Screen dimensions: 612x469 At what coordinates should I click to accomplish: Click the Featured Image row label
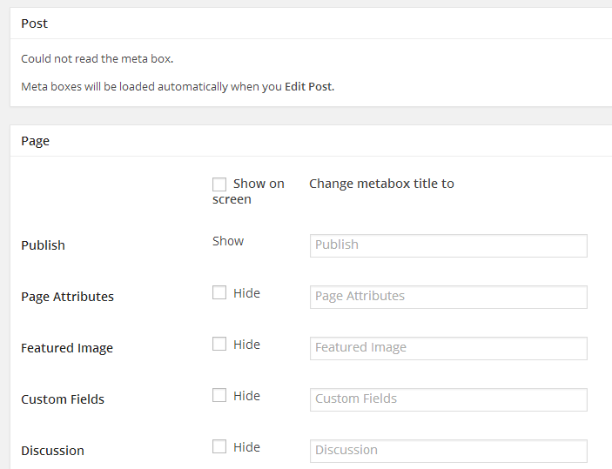coord(67,348)
